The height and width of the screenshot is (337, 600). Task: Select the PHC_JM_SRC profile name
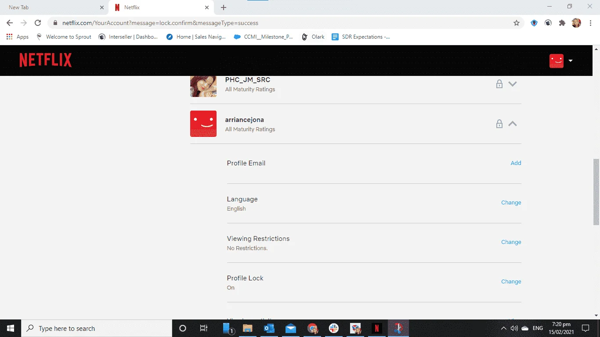247,80
